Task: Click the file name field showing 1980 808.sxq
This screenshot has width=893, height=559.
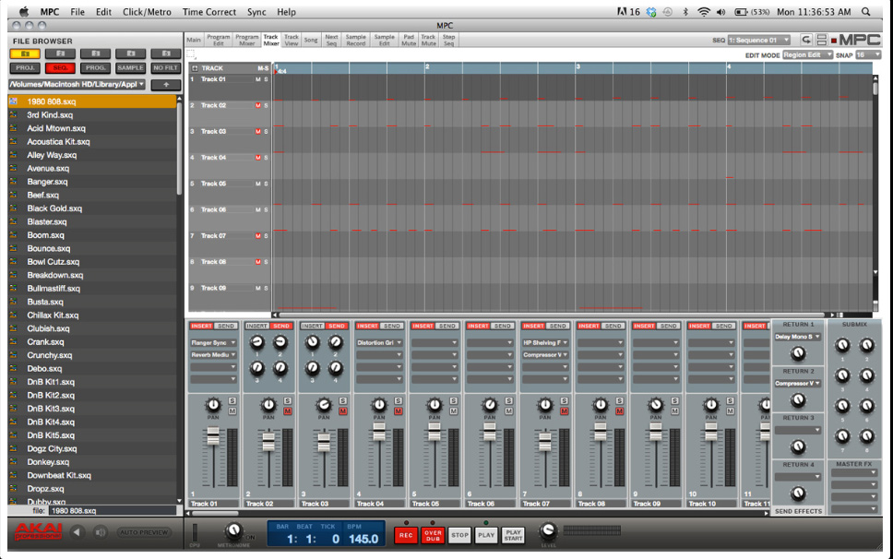Action: pyautogui.click(x=113, y=511)
